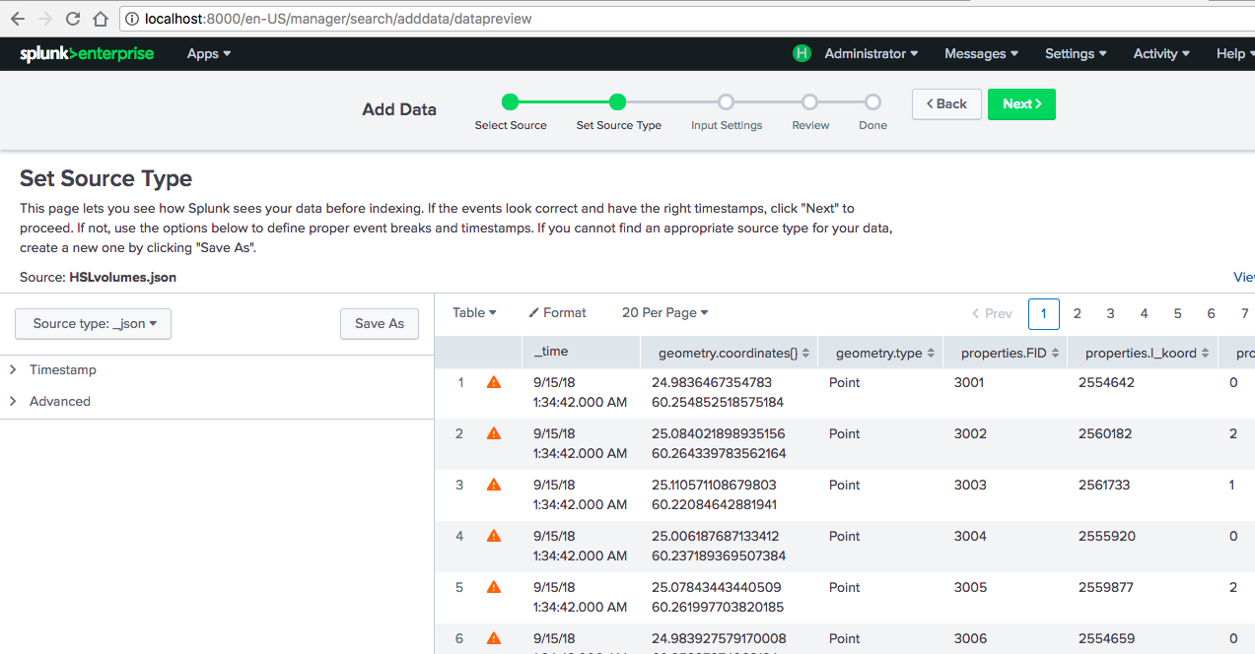Open the Apps menu
1255x654 pixels.
[x=207, y=53]
